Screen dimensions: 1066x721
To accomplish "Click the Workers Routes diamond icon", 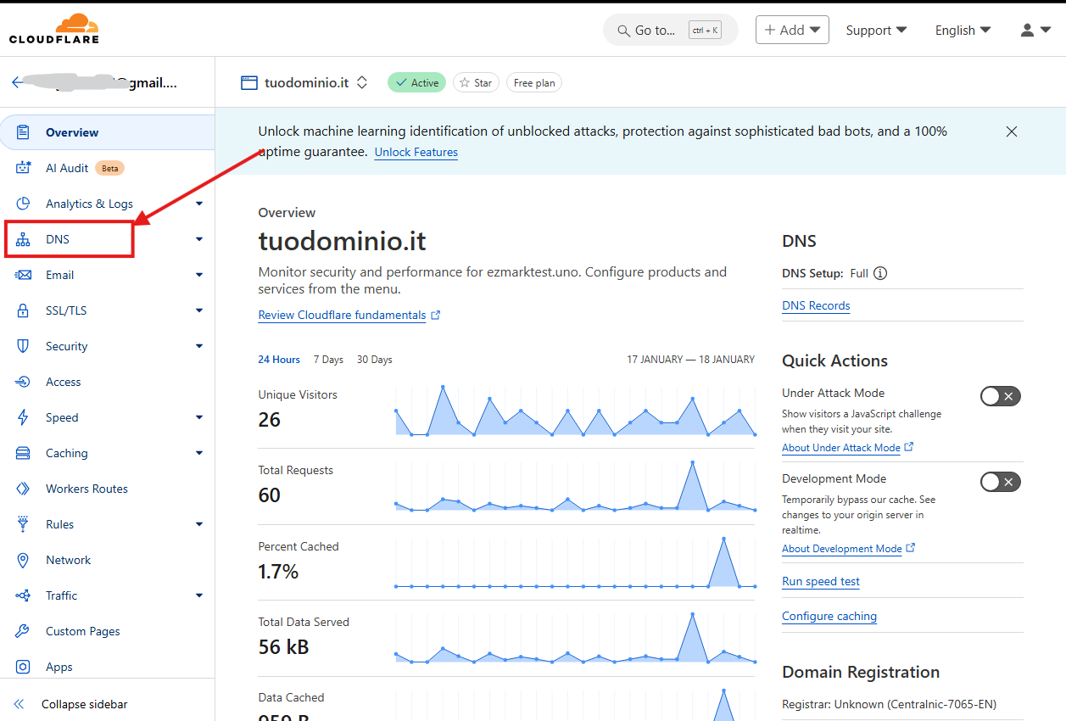I will pyautogui.click(x=23, y=489).
